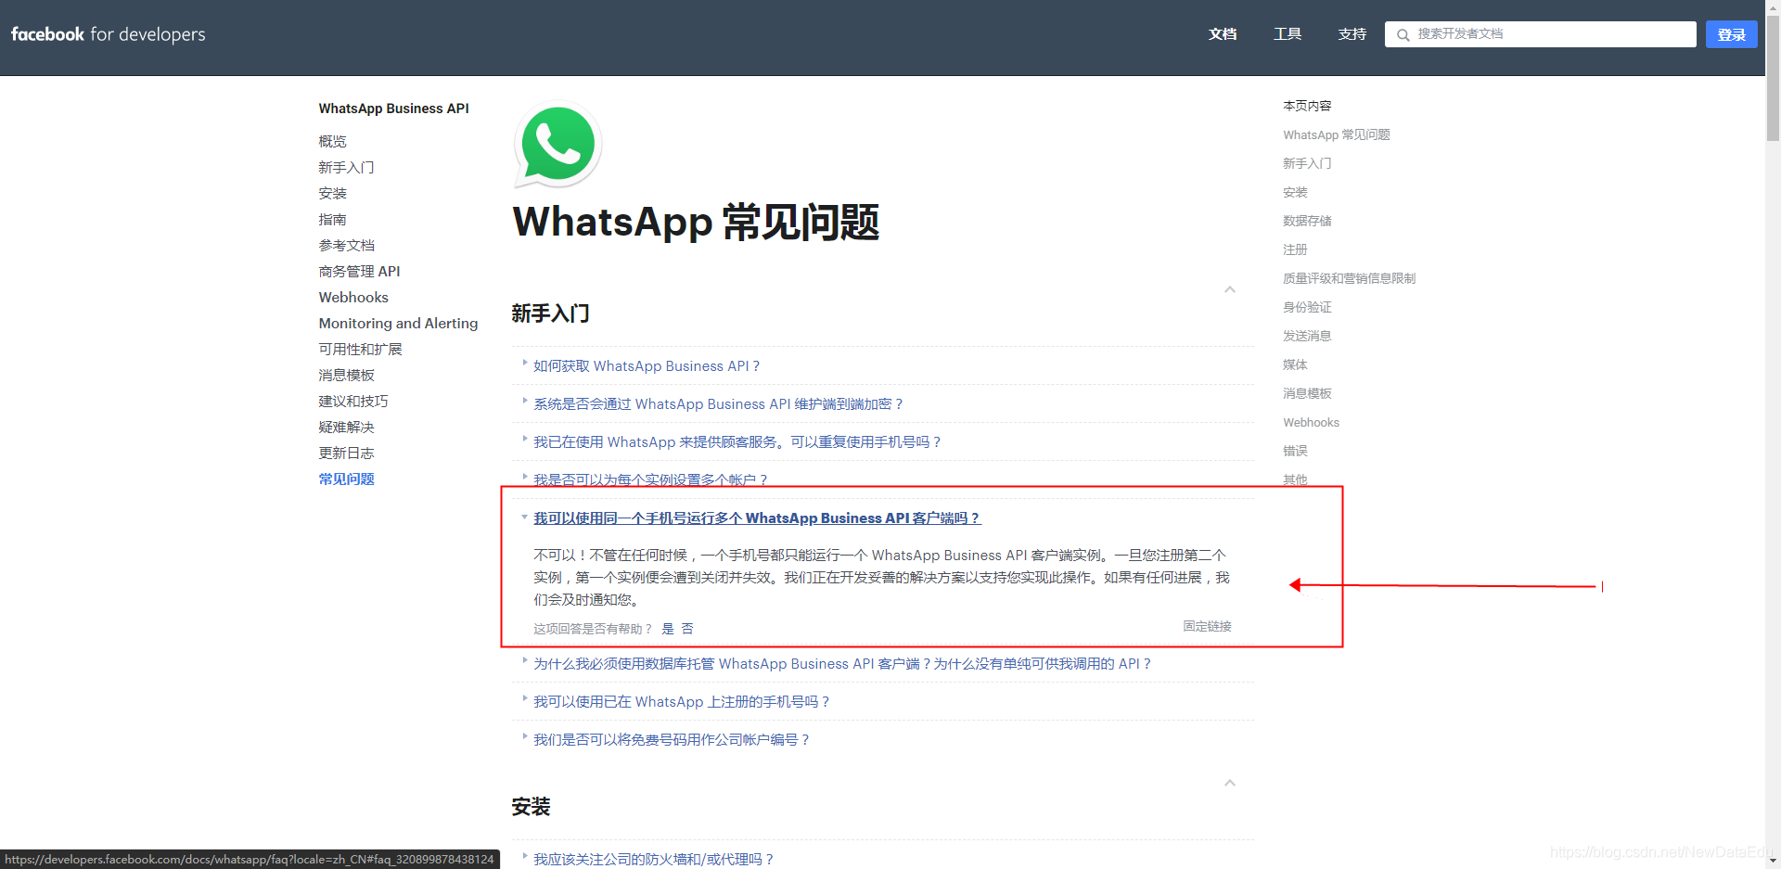The height and width of the screenshot is (869, 1781).
Task: Jump to WhatsApp 常见问题 in page contents
Action: 1337,135
